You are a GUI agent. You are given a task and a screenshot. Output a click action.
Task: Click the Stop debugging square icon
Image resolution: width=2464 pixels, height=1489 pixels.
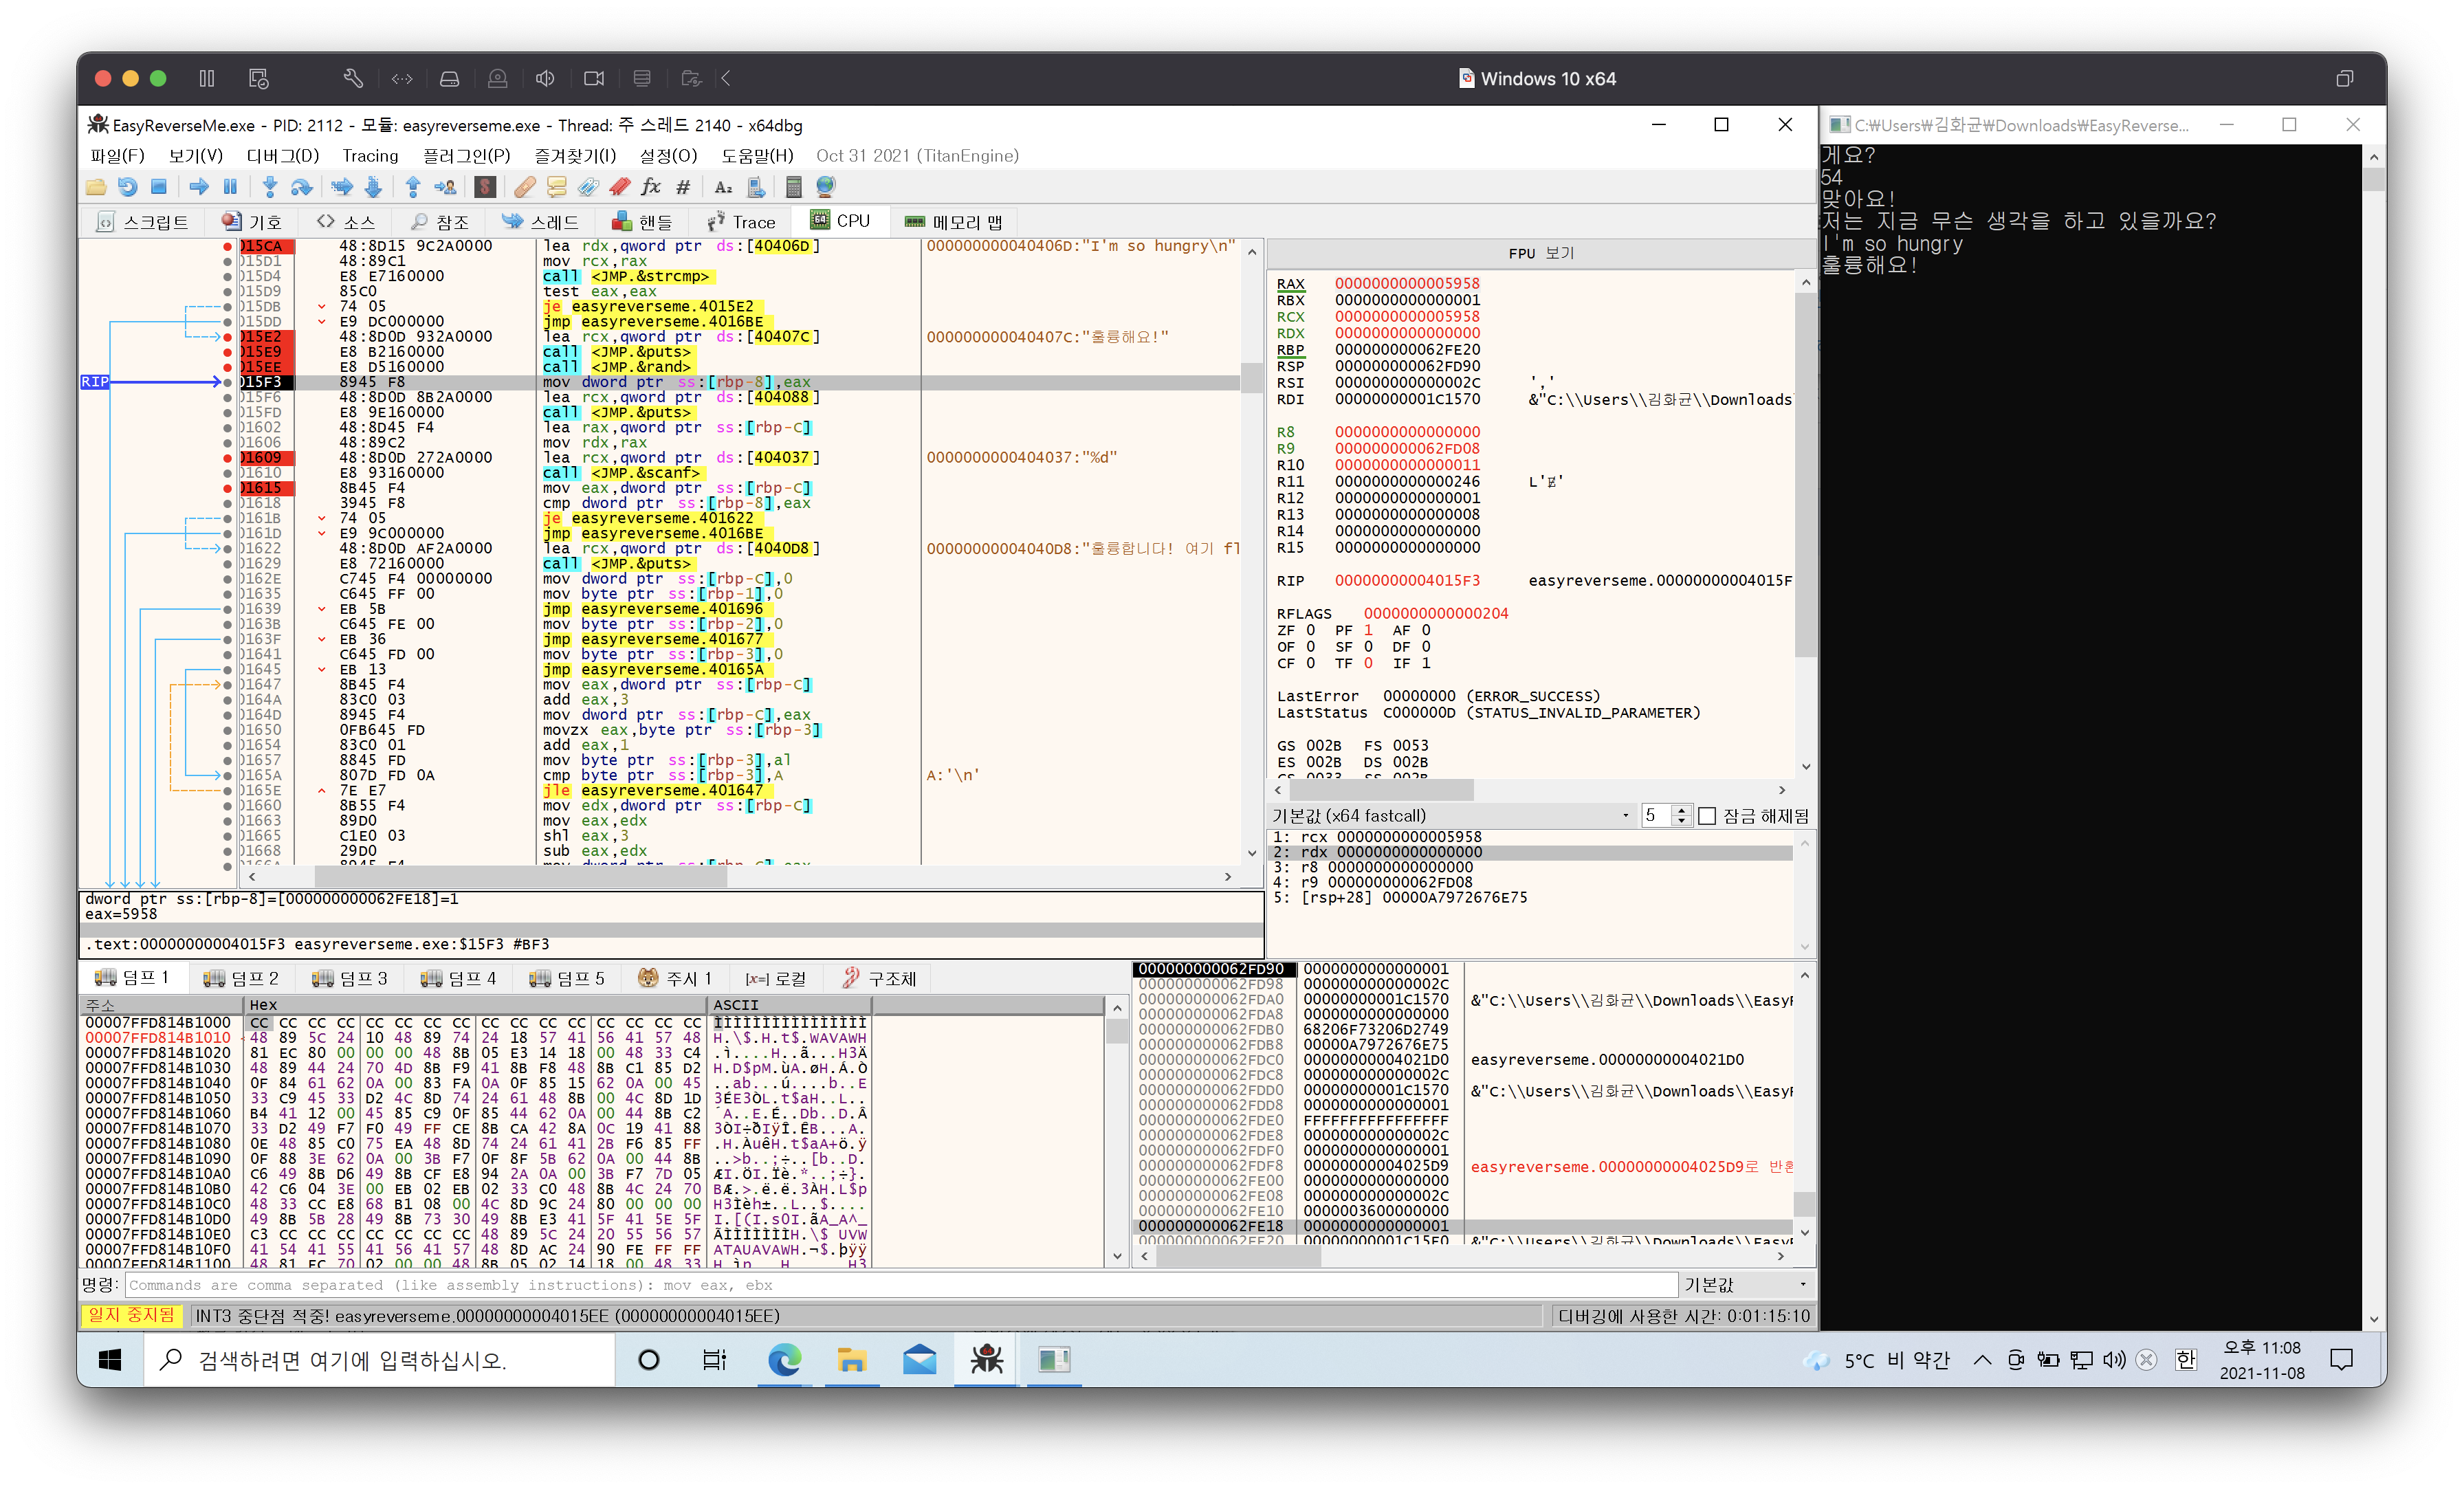coord(158,187)
